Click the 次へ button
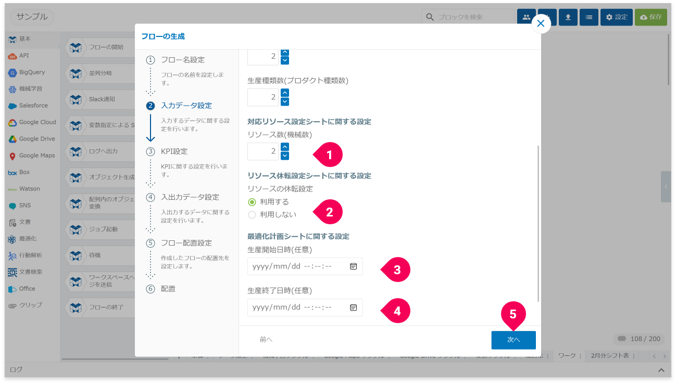The width and height of the screenshot is (676, 384). pos(514,340)
